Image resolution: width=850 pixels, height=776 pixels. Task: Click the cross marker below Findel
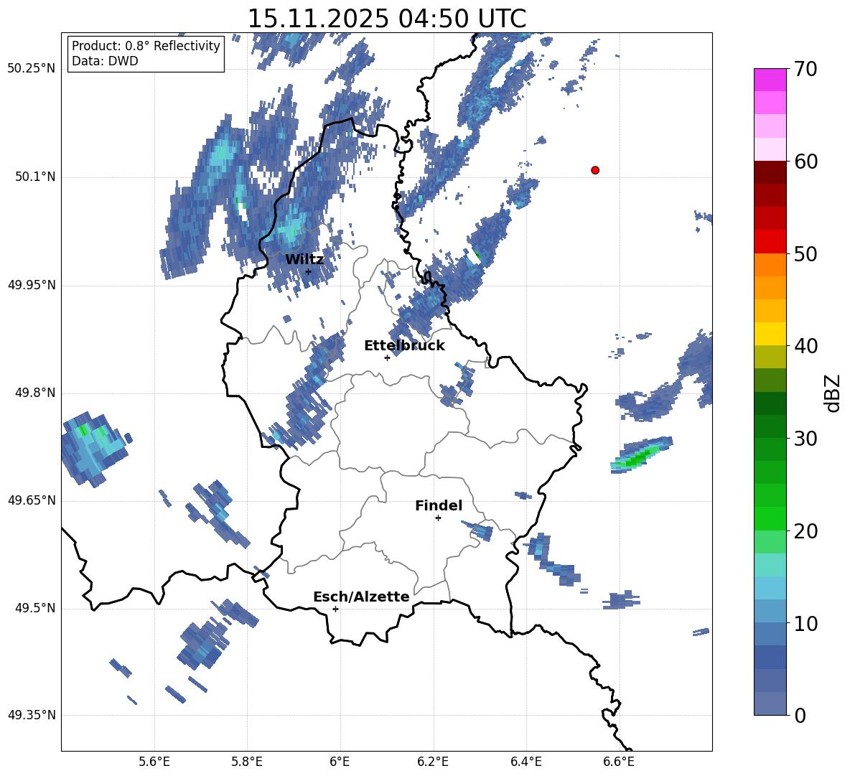438,518
